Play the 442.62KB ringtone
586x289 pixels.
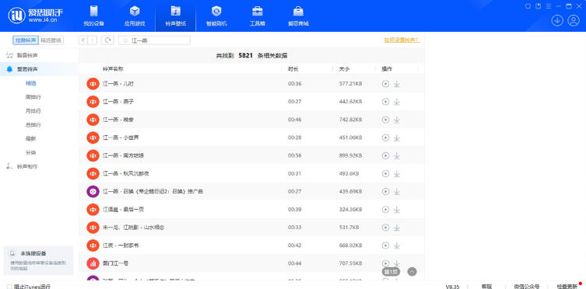coord(385,102)
